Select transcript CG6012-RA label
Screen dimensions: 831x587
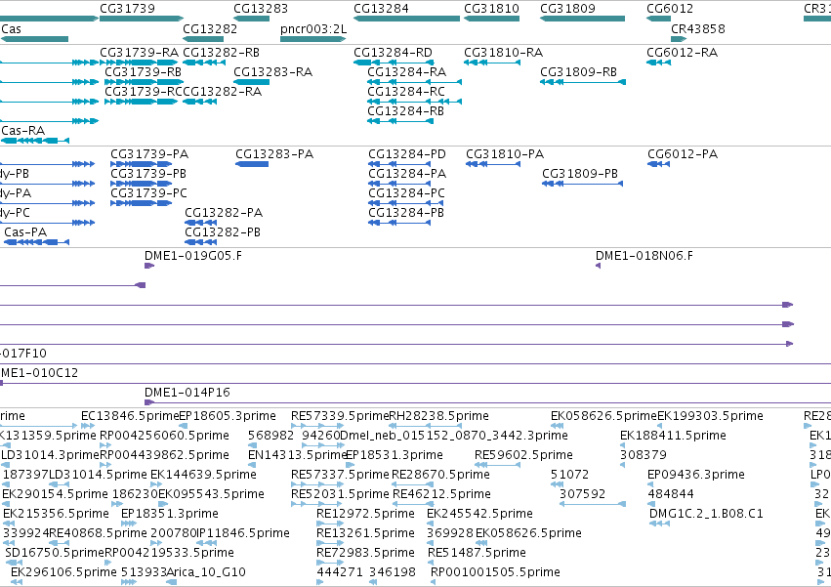point(682,53)
